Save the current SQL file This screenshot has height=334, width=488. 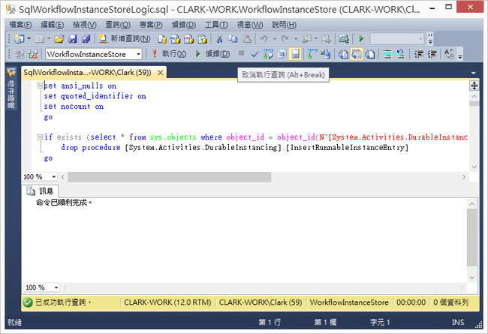pyautogui.click(x=73, y=39)
